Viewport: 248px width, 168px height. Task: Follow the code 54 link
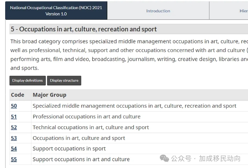[14, 149]
